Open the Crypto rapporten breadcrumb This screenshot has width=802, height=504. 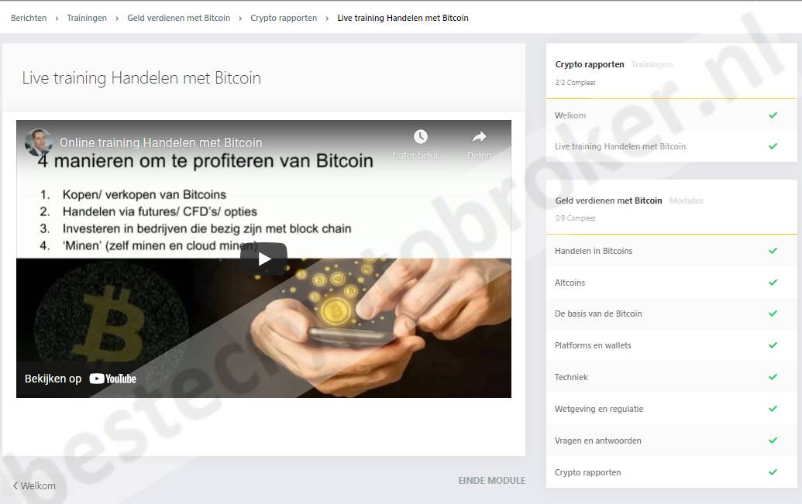[x=284, y=18]
